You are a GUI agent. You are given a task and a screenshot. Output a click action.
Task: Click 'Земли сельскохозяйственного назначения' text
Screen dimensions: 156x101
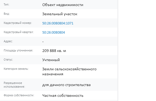[x=69, y=72]
